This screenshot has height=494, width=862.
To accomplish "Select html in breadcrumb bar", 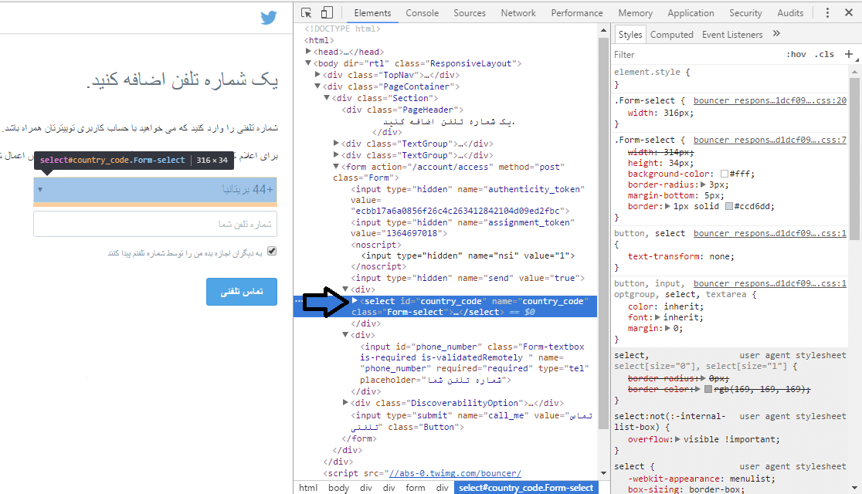I will pyautogui.click(x=308, y=487).
